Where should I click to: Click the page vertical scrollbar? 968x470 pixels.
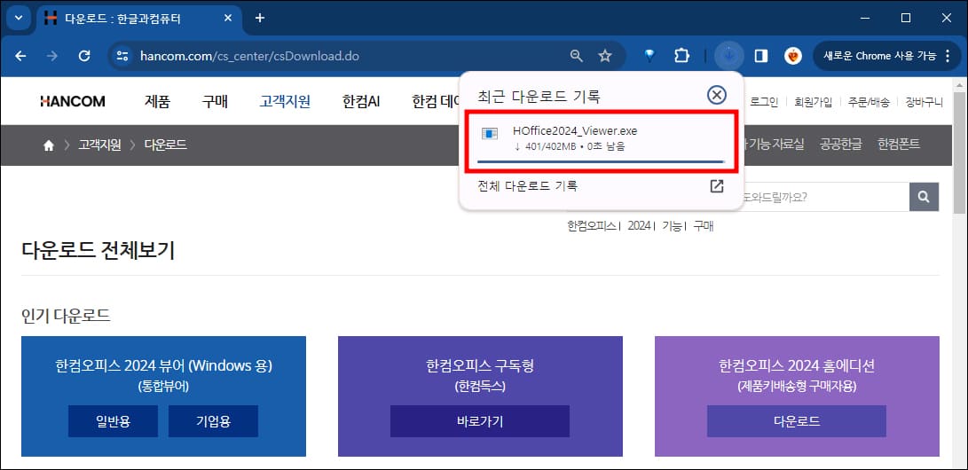coord(960,153)
